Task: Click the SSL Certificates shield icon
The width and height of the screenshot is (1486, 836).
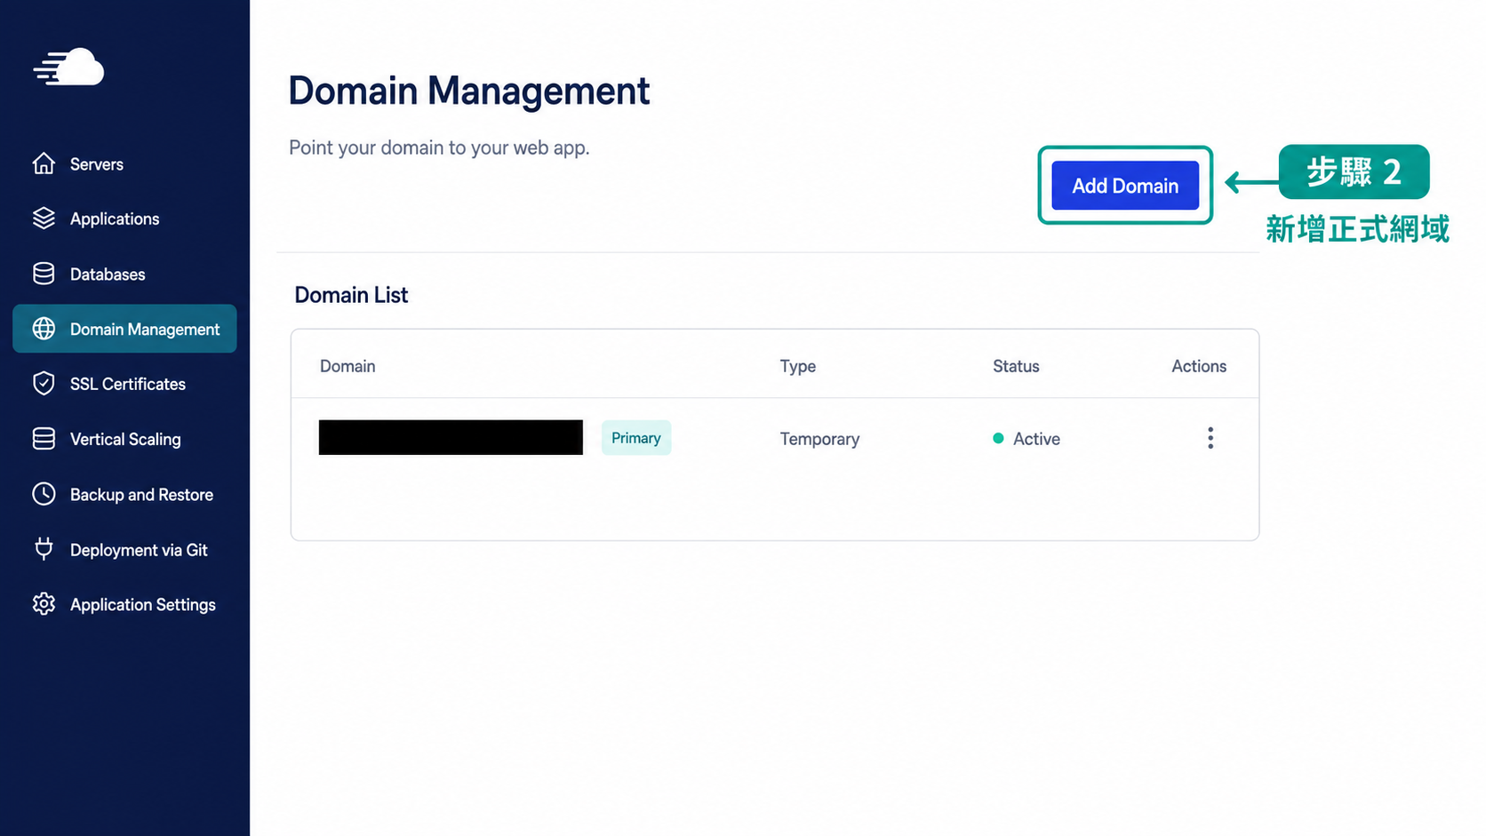Action: [44, 384]
